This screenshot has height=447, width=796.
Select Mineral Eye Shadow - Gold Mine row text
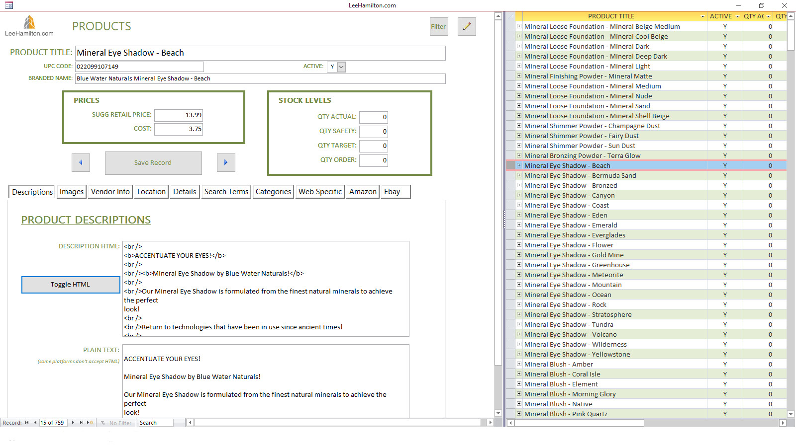pos(574,255)
